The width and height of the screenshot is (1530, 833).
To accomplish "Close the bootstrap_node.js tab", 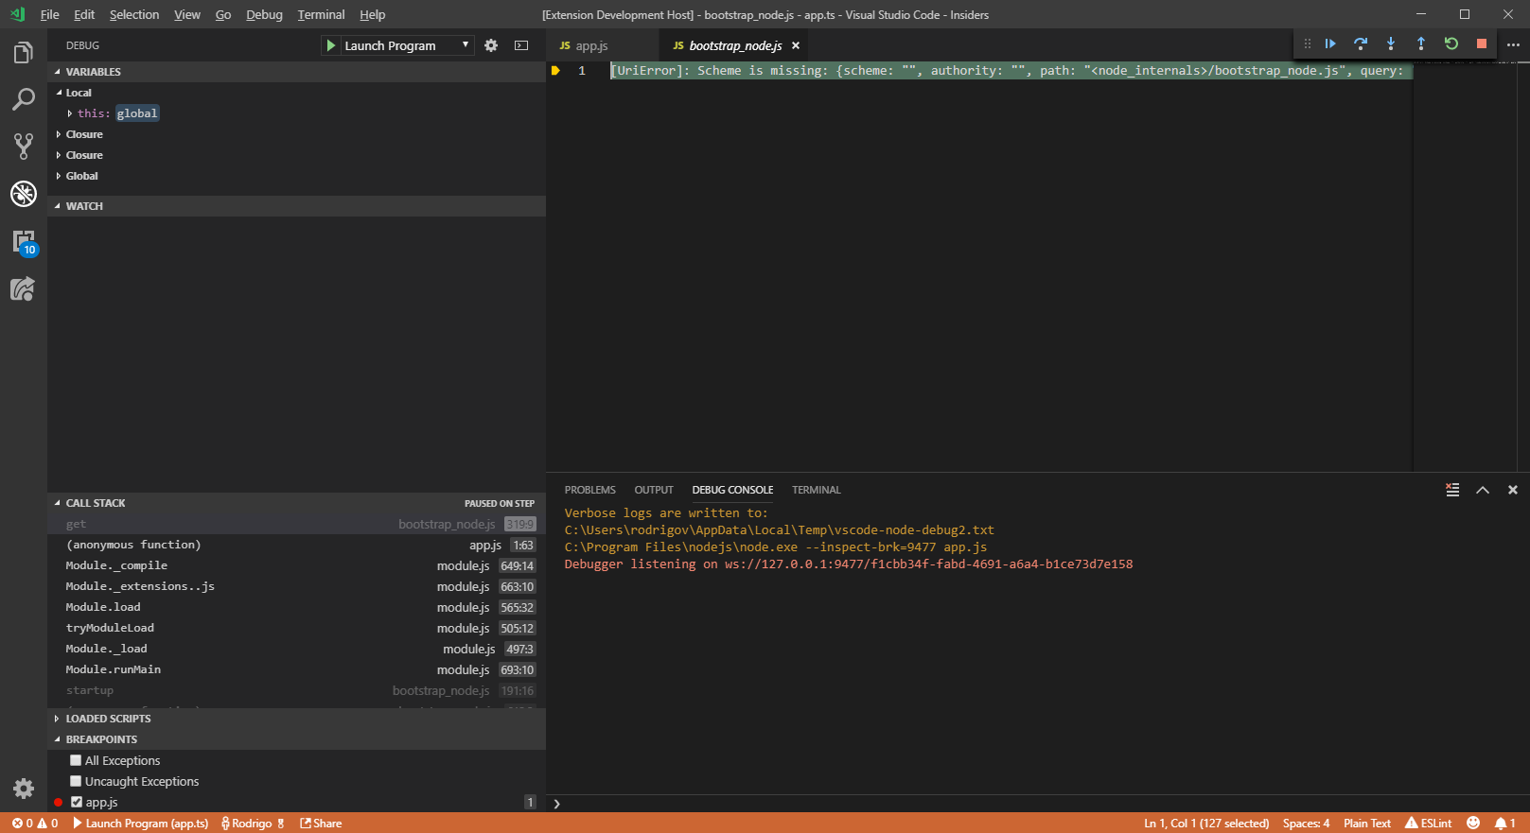I will pyautogui.click(x=796, y=45).
